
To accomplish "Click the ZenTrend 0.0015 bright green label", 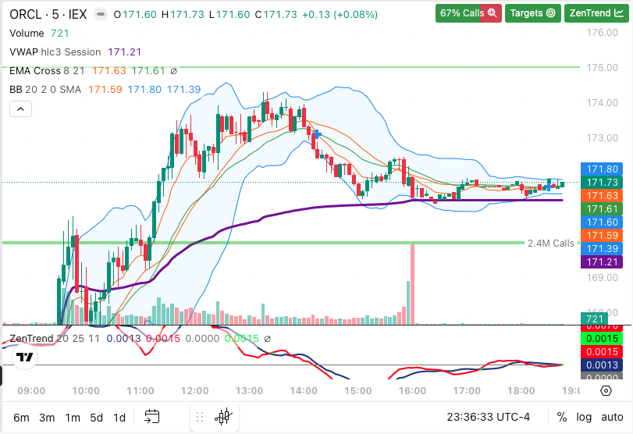I will coord(602,338).
